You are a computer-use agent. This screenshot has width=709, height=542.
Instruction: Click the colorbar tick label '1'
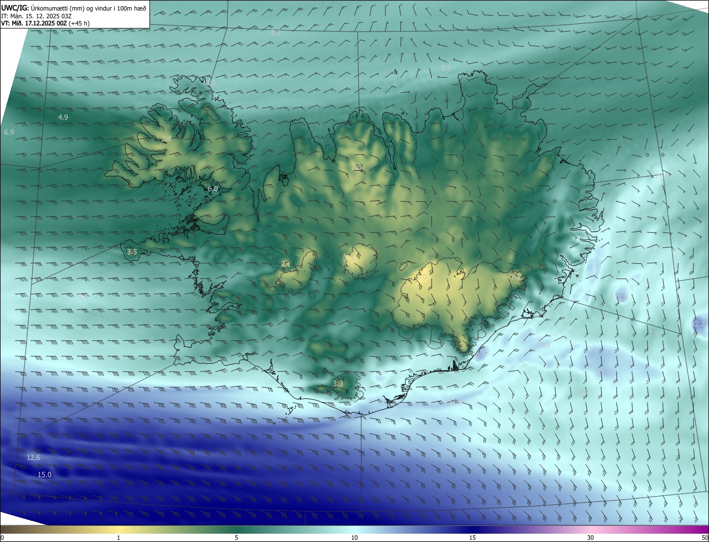click(x=119, y=538)
